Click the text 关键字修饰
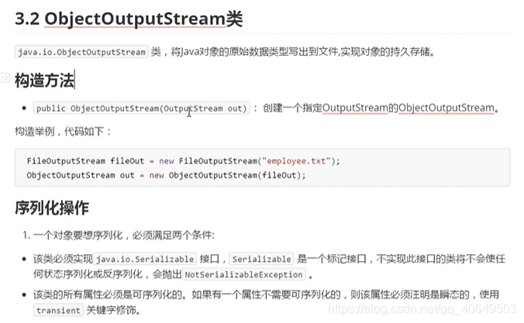The height and width of the screenshot is (323, 524). pyautogui.click(x=113, y=310)
